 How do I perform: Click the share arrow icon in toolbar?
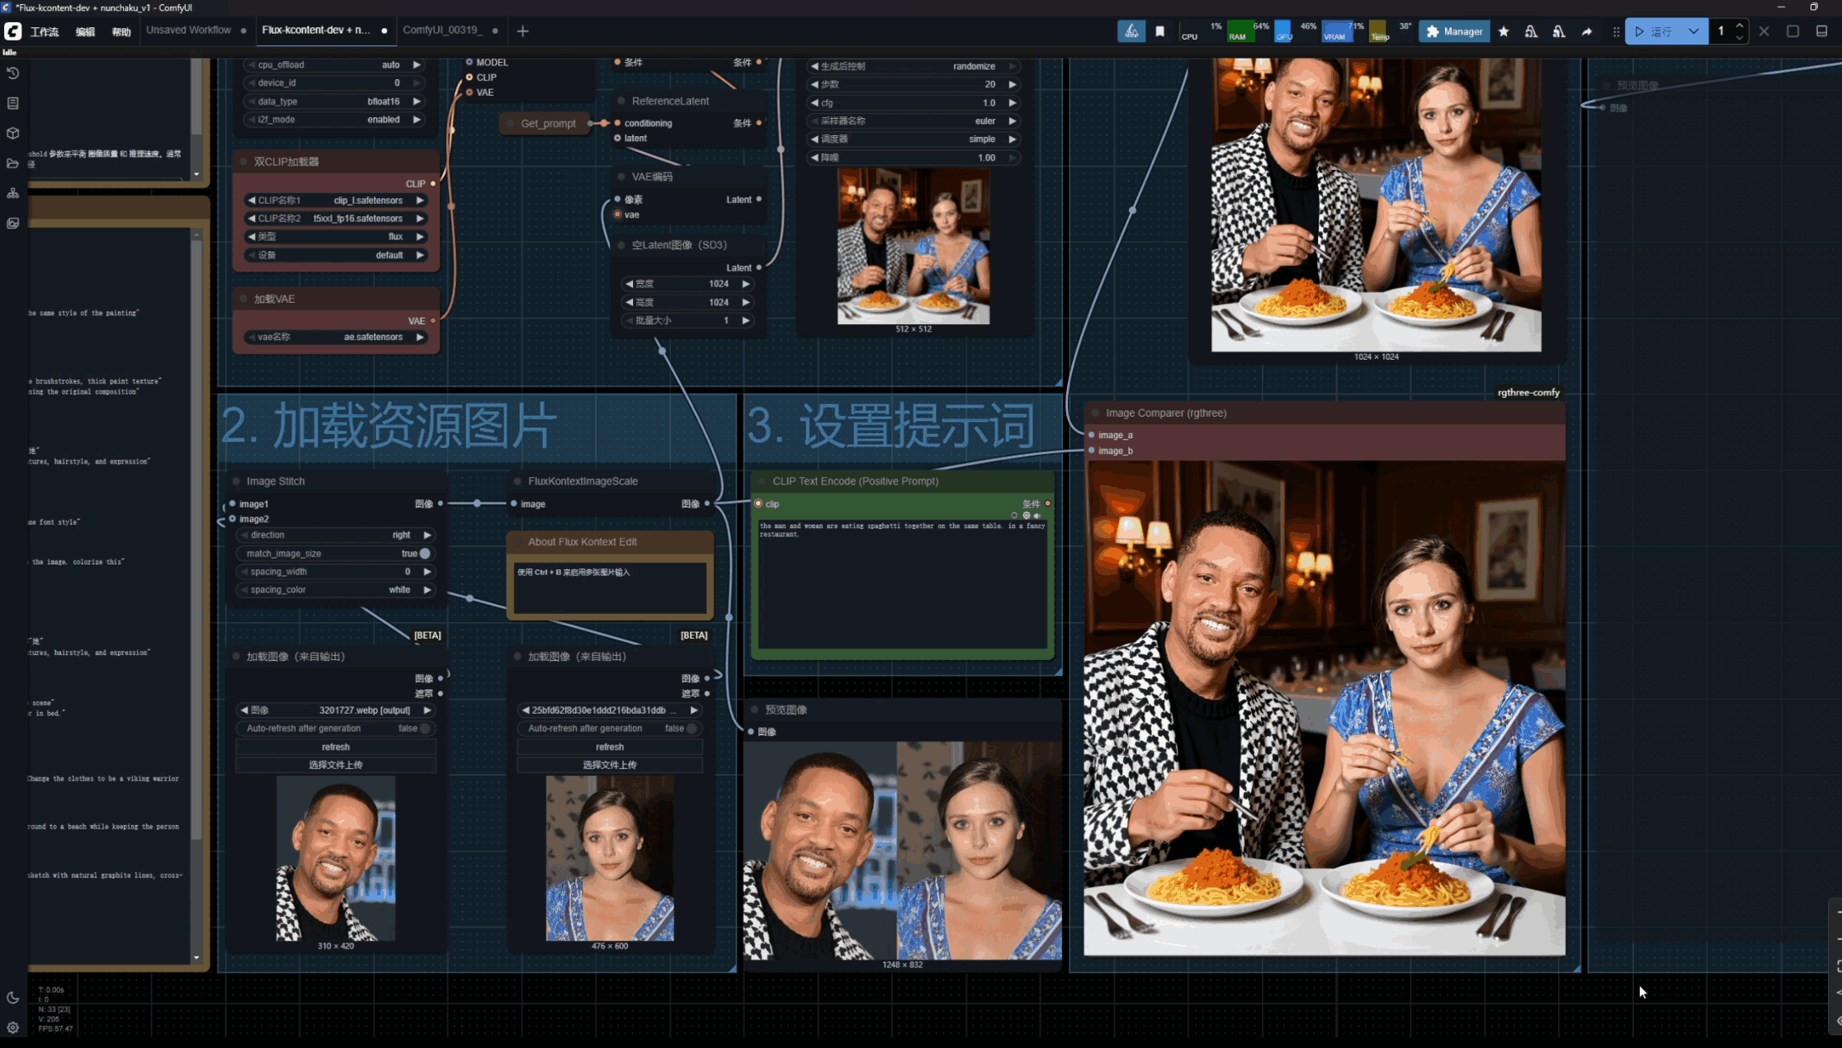click(x=1586, y=31)
